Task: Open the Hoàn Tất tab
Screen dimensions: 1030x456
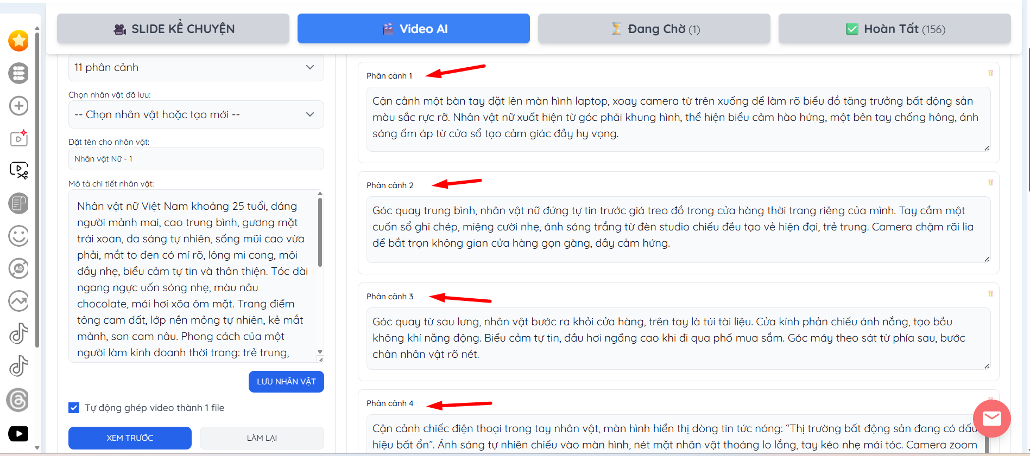Action: pos(894,29)
